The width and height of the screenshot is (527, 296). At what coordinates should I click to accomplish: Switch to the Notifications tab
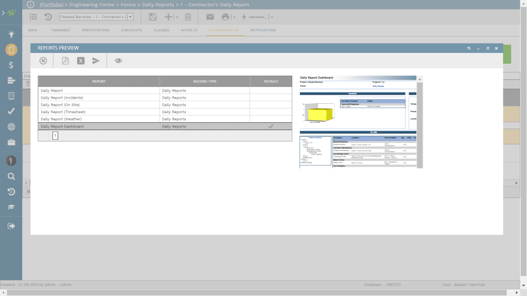point(263,30)
